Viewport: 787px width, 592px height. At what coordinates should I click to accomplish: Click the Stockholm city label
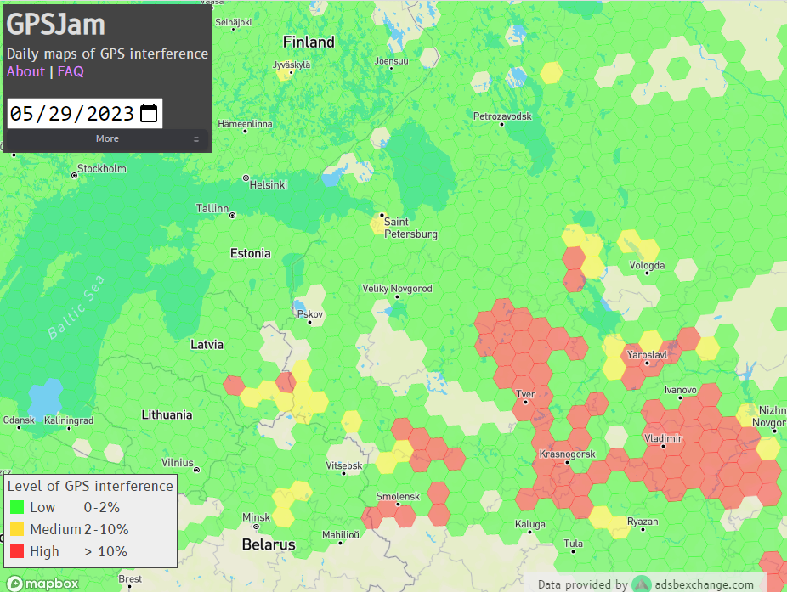(102, 168)
